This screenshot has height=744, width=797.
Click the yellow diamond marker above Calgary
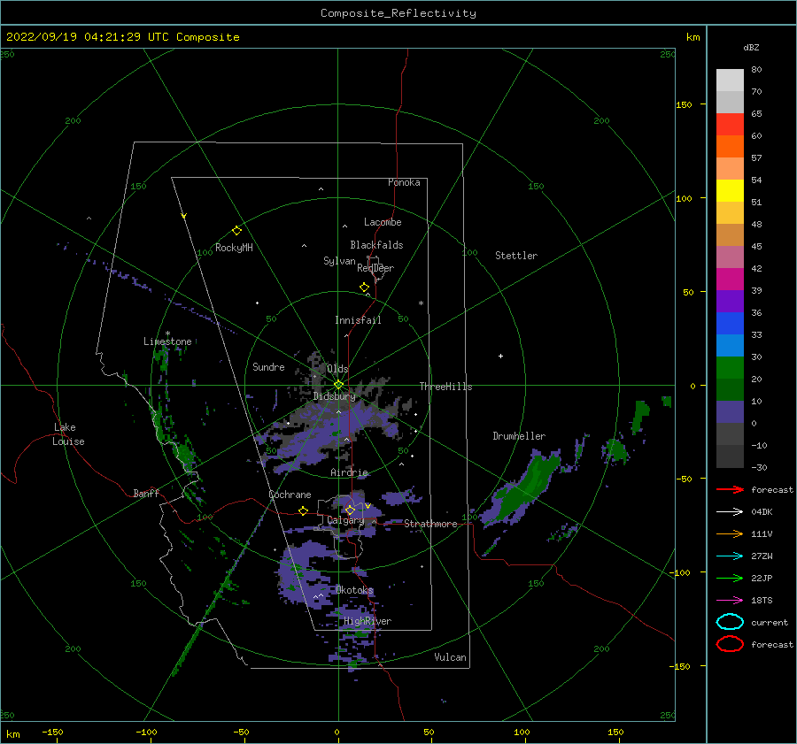pyautogui.click(x=350, y=510)
